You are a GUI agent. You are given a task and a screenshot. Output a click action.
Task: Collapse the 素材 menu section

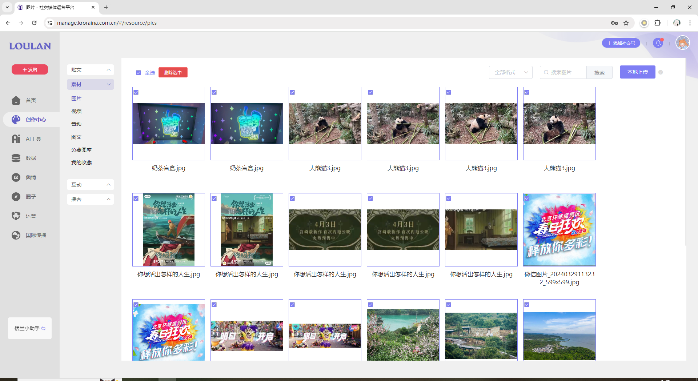(x=91, y=84)
